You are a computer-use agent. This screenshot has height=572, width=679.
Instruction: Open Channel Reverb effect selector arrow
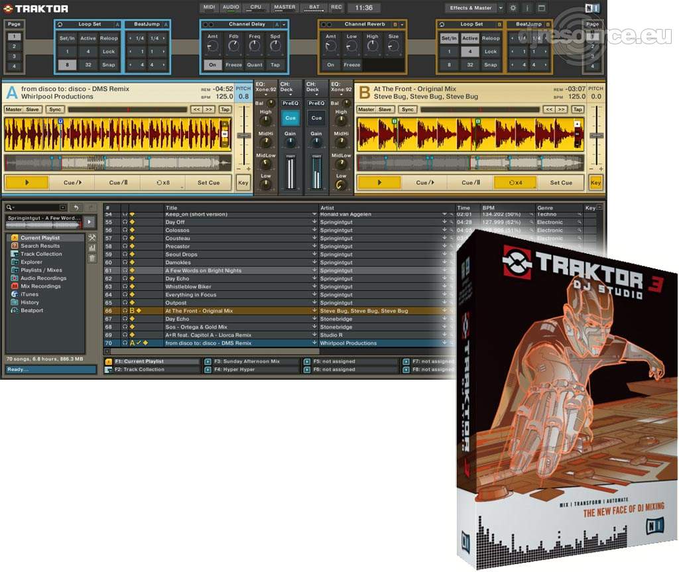(x=402, y=25)
